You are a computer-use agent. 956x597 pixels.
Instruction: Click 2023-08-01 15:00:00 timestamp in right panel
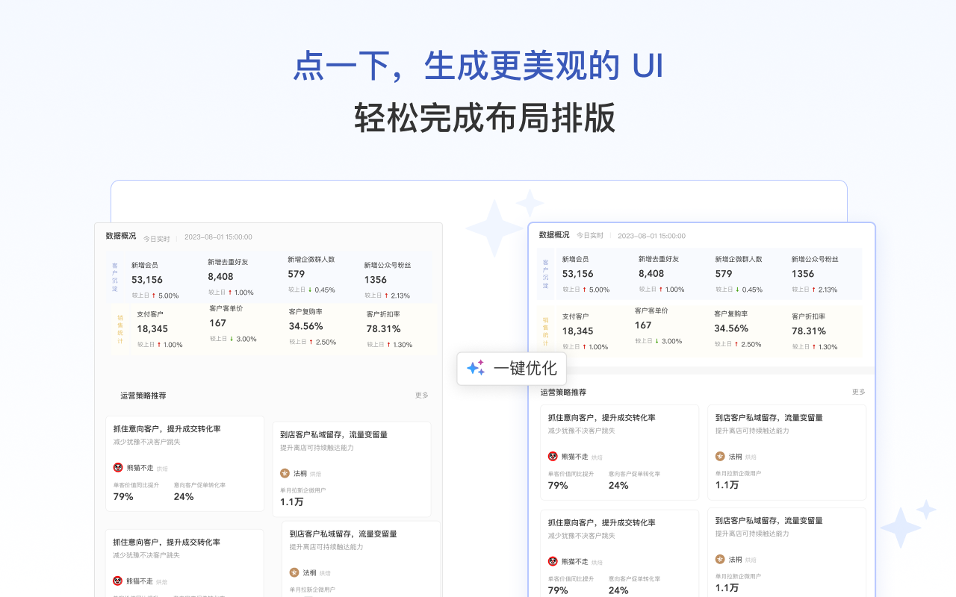[651, 236]
